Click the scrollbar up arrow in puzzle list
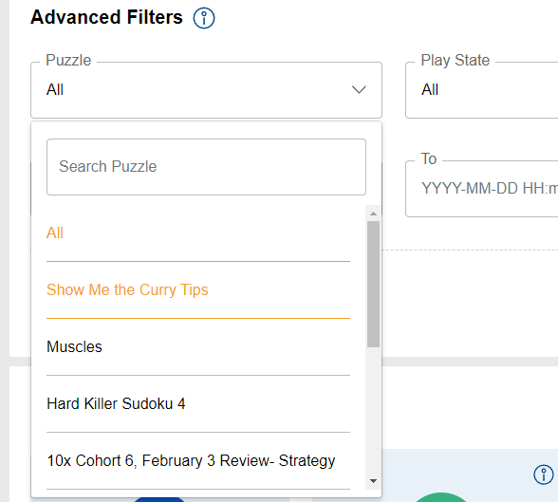558x502 pixels. click(x=373, y=214)
